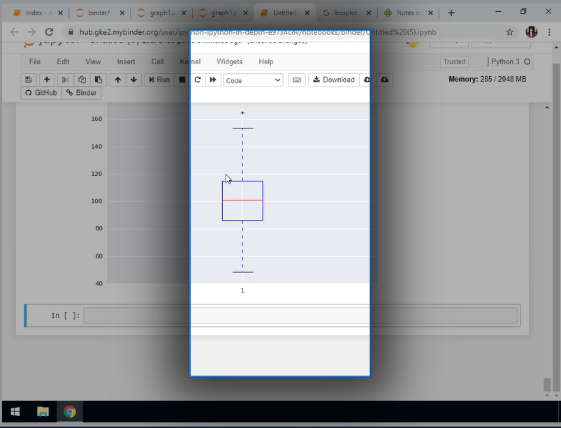The width and height of the screenshot is (561, 428).
Task: Go forward in browser history
Action: pos(31,32)
